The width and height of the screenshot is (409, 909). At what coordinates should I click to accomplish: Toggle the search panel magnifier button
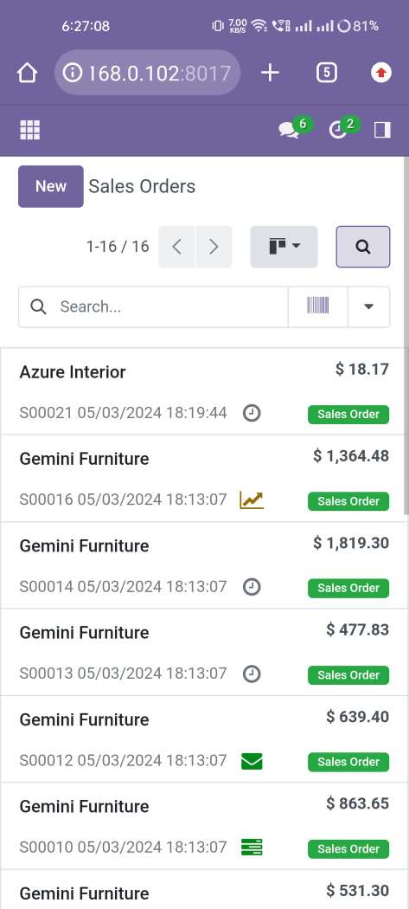point(363,247)
